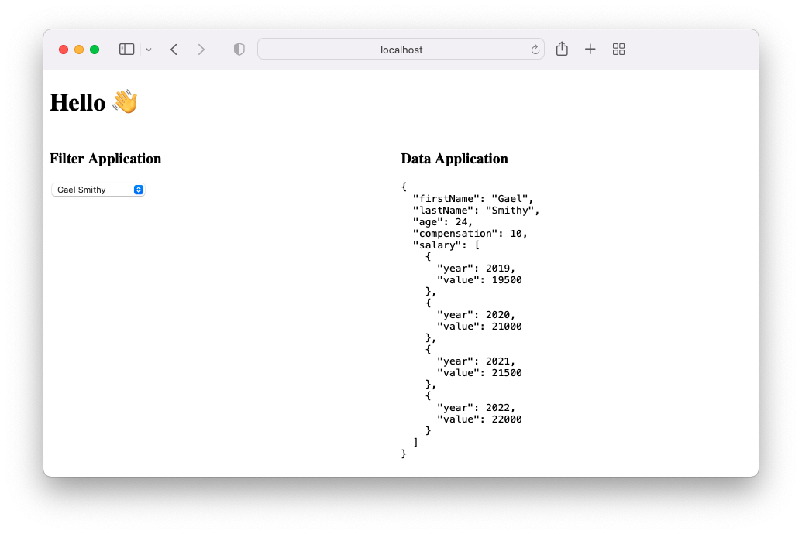The width and height of the screenshot is (802, 534).
Task: Click the "value": 21000 line
Action: 479,327
